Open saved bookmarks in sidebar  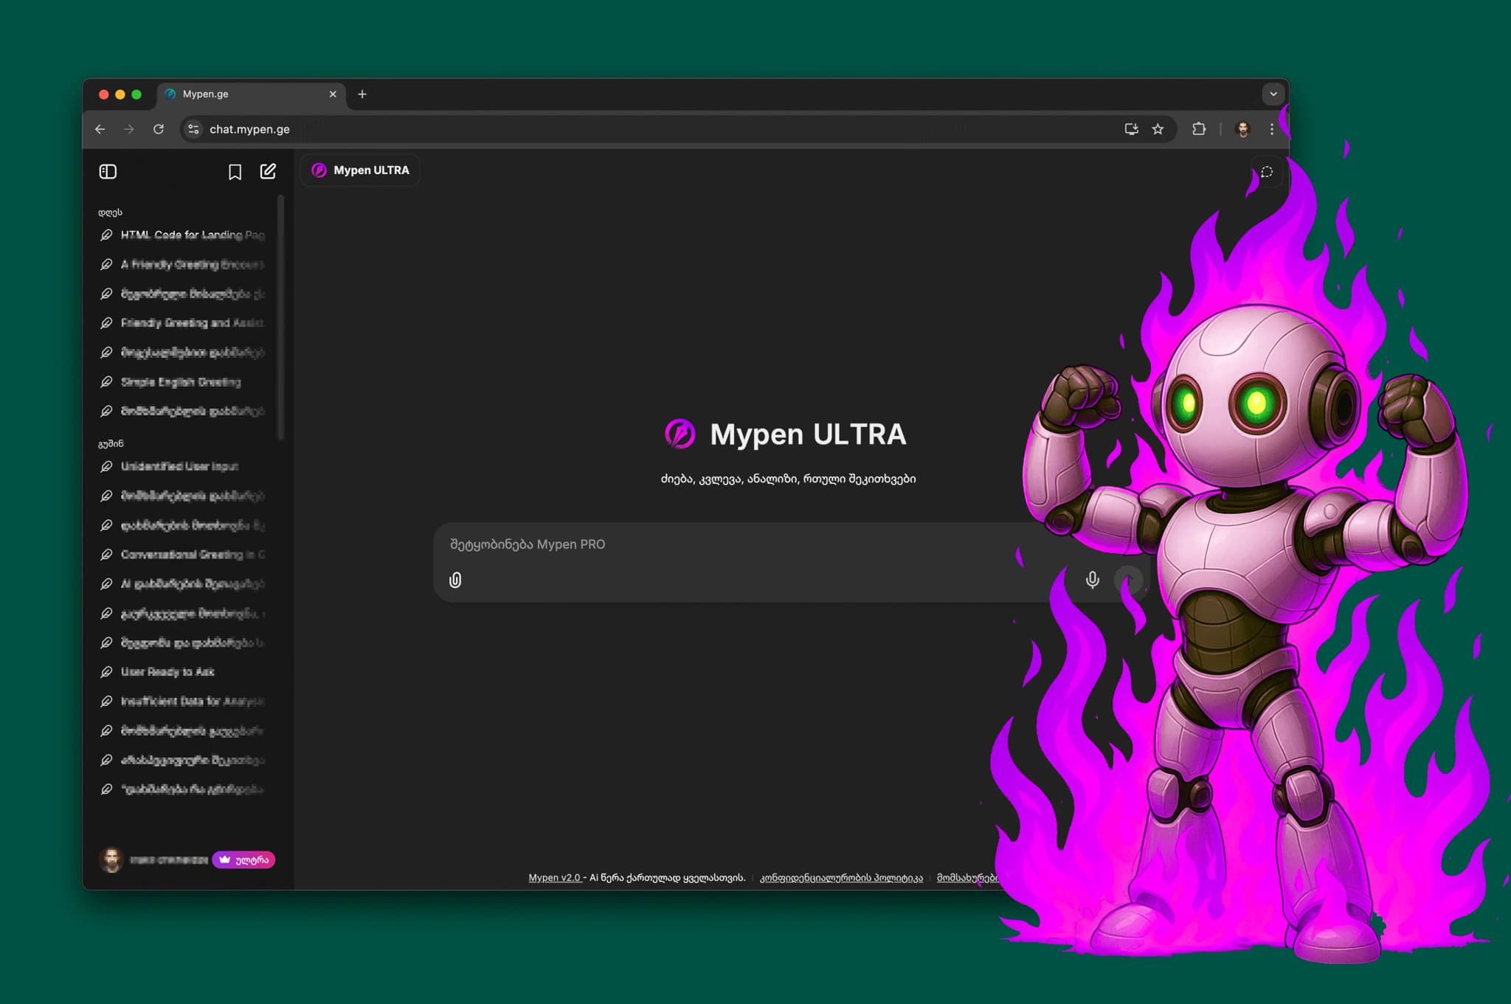click(235, 172)
